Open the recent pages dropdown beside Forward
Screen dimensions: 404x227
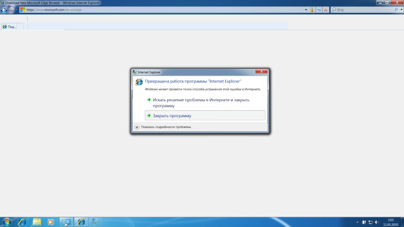pyautogui.click(x=17, y=10)
